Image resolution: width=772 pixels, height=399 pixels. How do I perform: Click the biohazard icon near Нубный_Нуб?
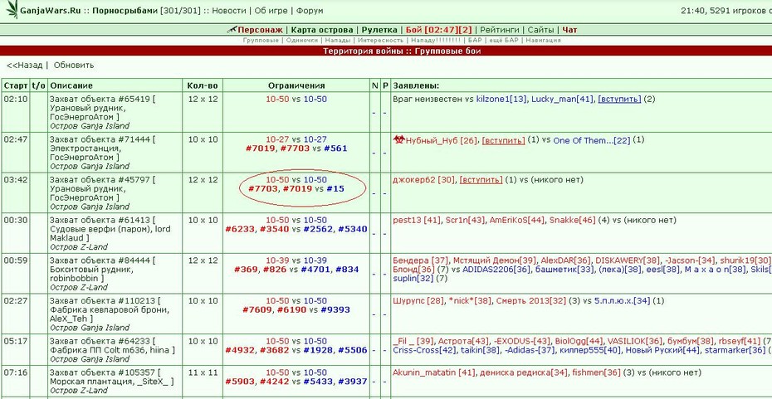point(398,140)
